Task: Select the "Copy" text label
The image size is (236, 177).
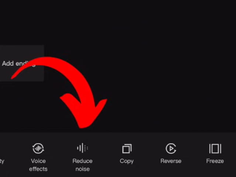Action: (126, 161)
